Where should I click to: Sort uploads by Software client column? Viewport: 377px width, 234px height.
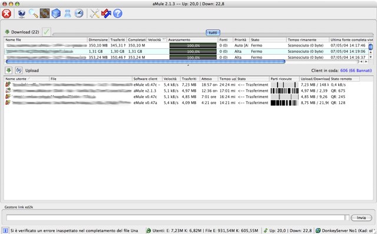tap(147, 79)
